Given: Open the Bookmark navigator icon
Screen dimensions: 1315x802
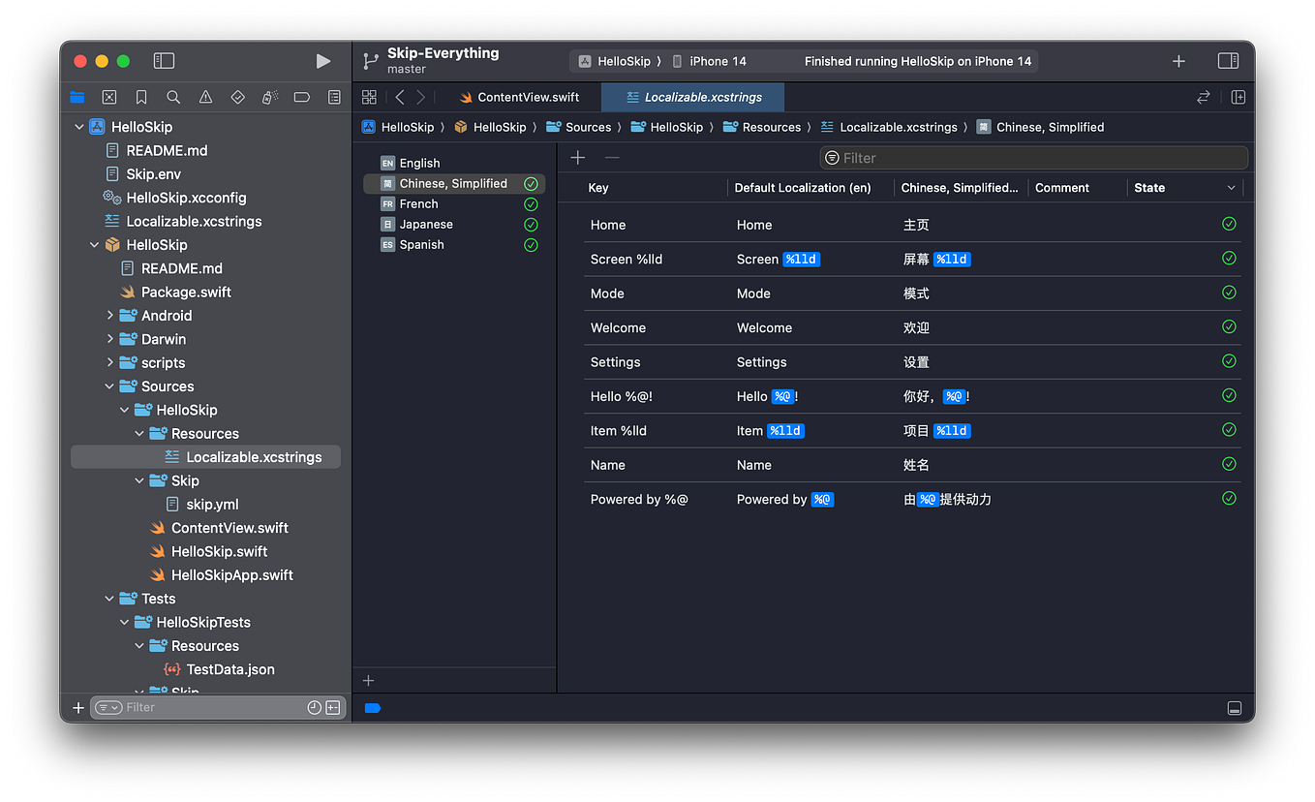Looking at the screenshot, I should pyautogui.click(x=140, y=97).
